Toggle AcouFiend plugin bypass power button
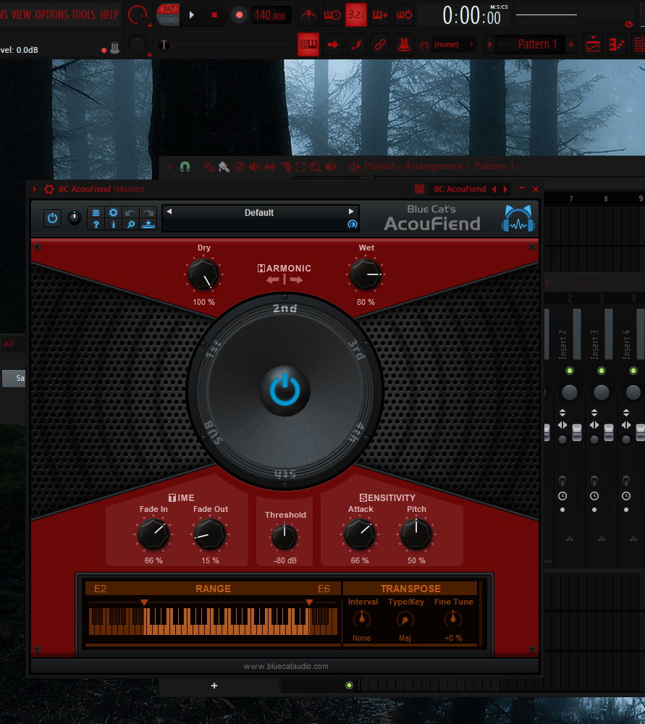Screen dimensions: 645x724 pyautogui.click(x=53, y=218)
